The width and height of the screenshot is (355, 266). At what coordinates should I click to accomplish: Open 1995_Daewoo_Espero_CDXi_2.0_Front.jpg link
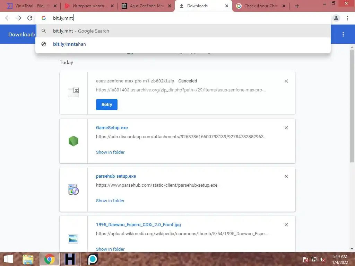(138, 224)
